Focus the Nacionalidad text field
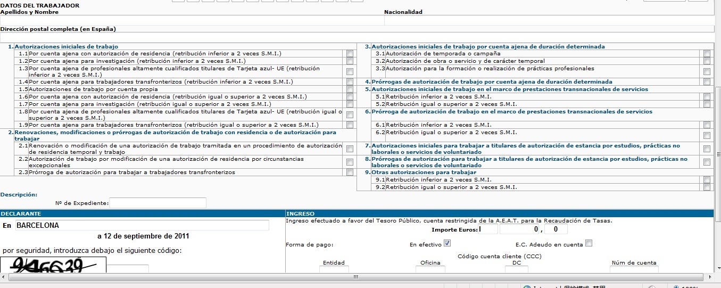The height and width of the screenshot is (288, 721). (548, 20)
